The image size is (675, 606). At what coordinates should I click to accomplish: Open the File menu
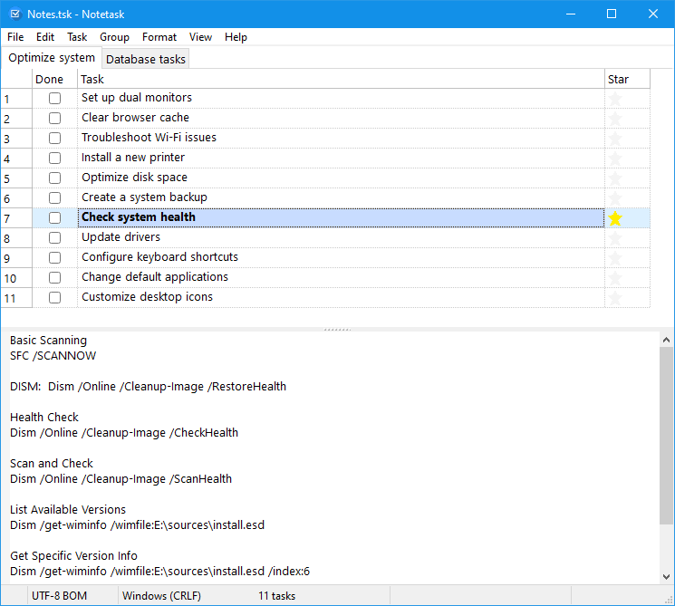pos(15,37)
